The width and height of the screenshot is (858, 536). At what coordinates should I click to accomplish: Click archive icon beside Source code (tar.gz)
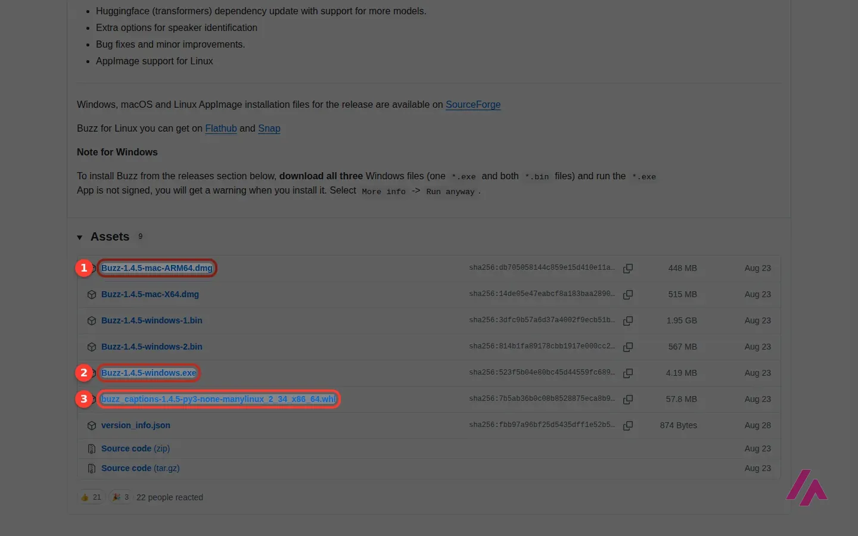(92, 469)
